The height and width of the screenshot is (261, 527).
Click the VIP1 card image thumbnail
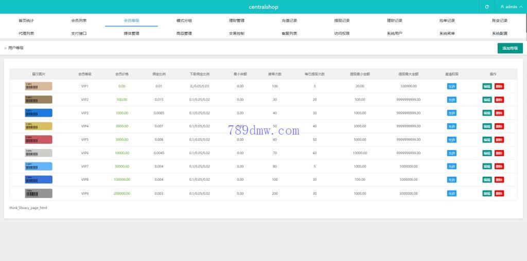coord(39,86)
